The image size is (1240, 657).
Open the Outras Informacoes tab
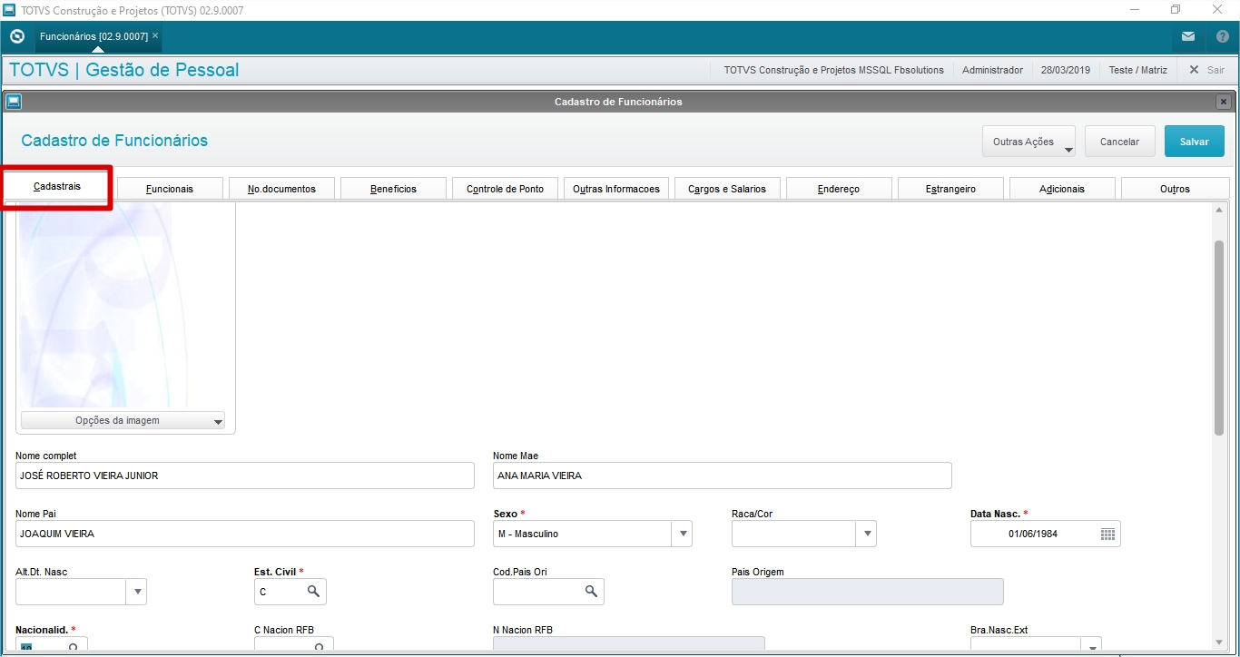point(616,189)
